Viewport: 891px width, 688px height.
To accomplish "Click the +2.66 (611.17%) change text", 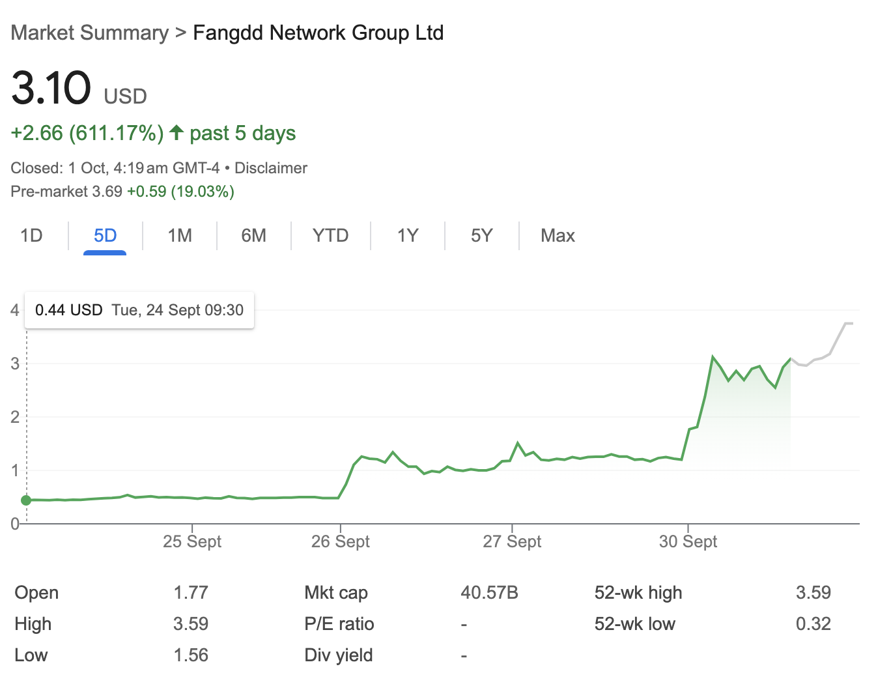I will pyautogui.click(x=87, y=133).
